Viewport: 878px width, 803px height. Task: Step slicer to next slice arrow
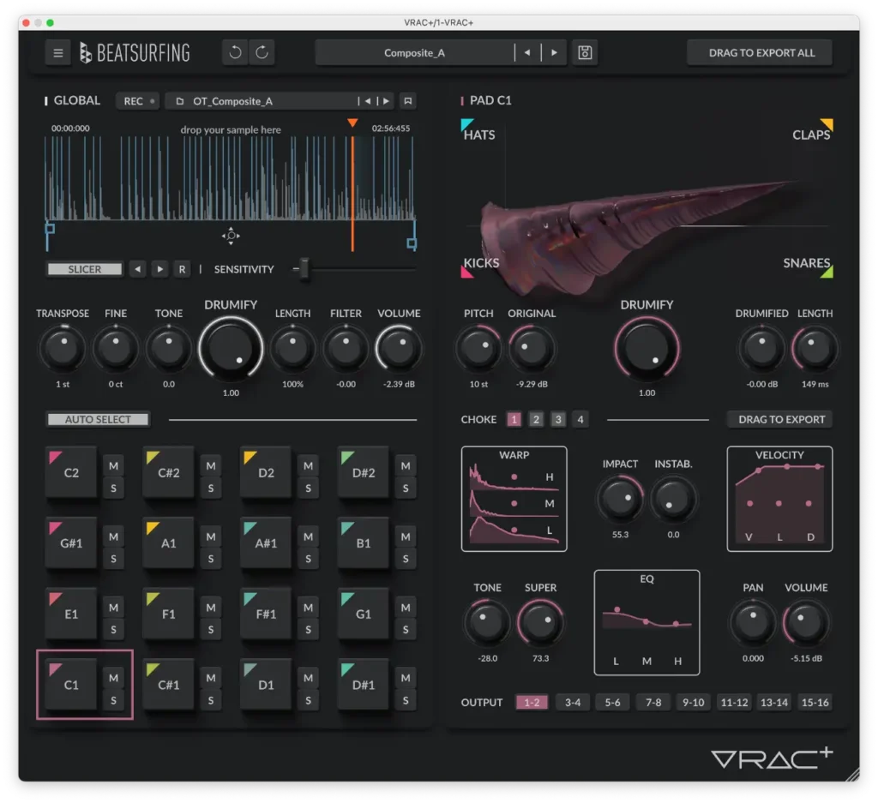tap(159, 269)
